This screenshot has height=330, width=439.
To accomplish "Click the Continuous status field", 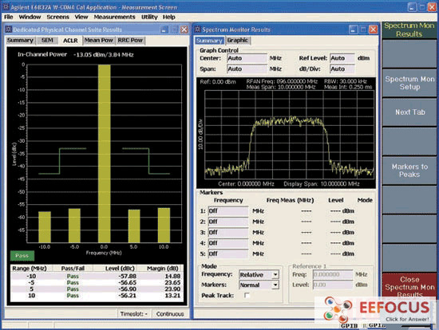I will 170,314.
